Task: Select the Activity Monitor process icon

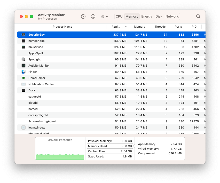Action: [23, 66]
